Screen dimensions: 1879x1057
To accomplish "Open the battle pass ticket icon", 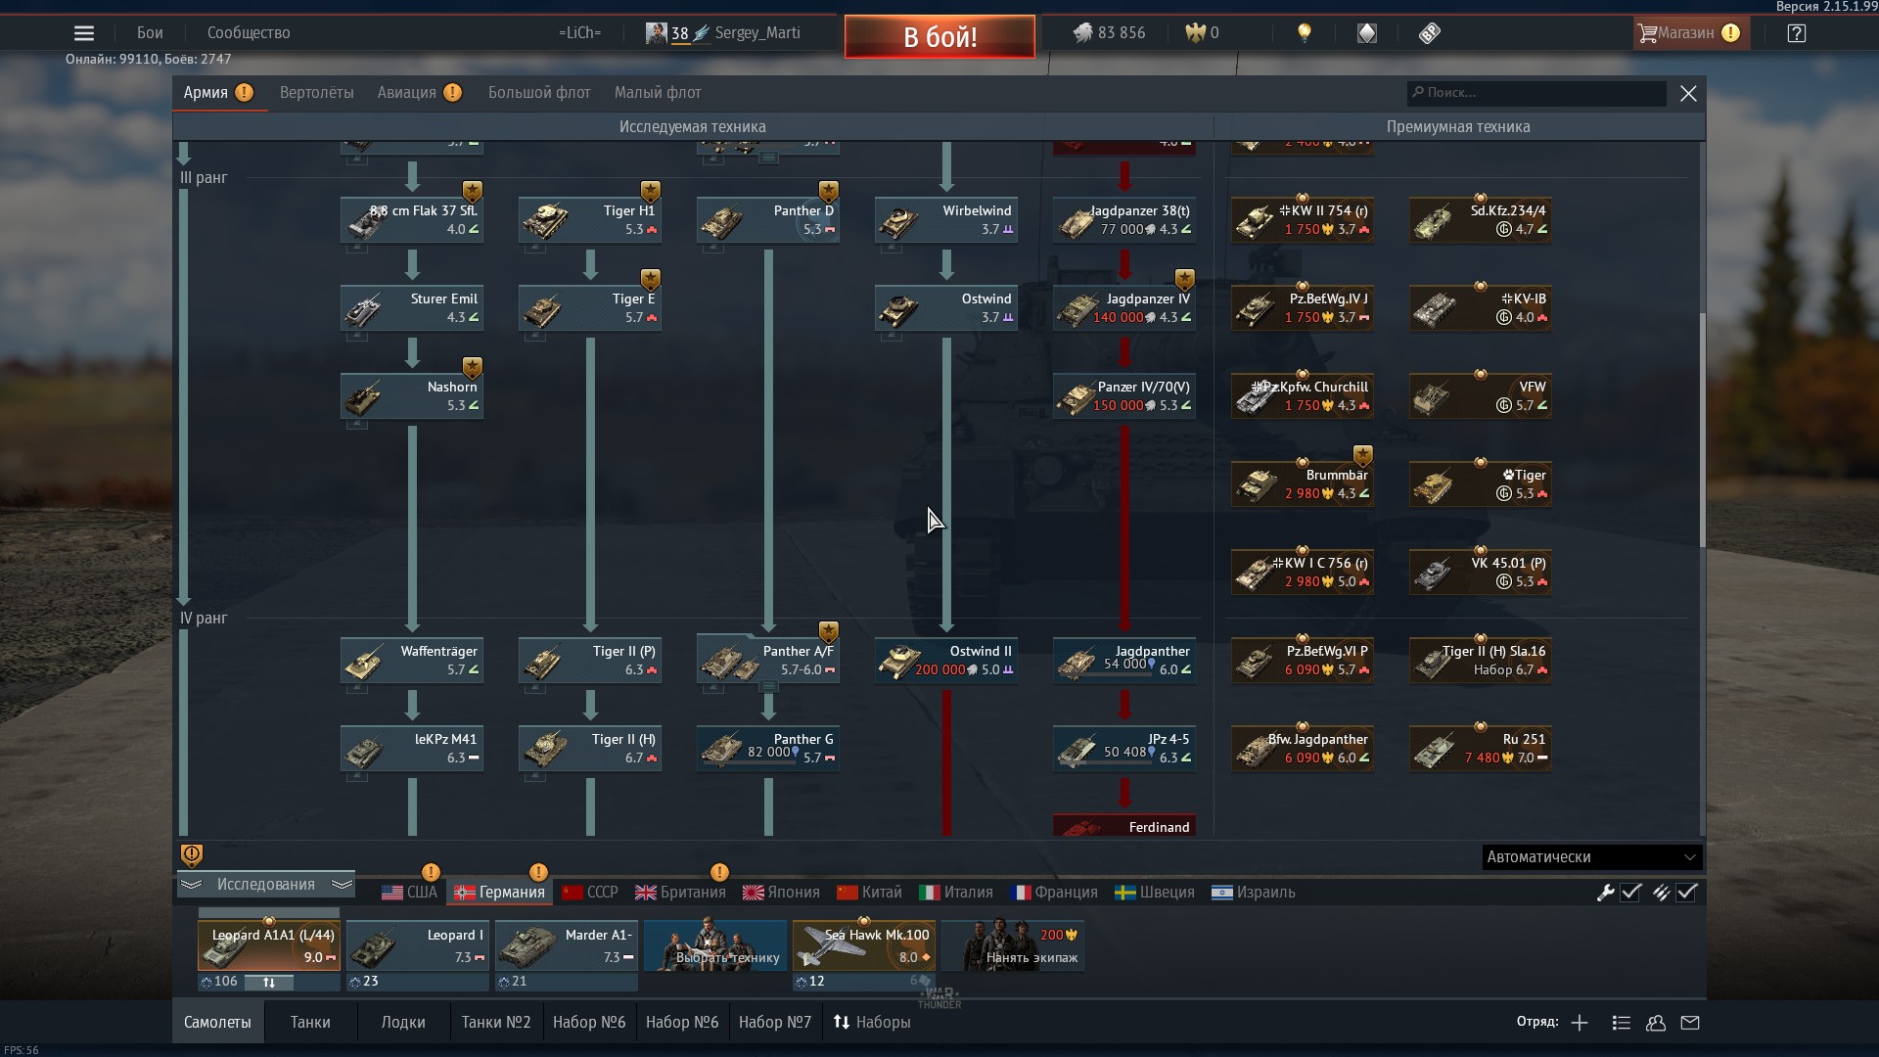I will point(1430,33).
